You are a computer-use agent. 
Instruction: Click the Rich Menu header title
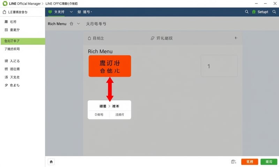click(x=57, y=24)
